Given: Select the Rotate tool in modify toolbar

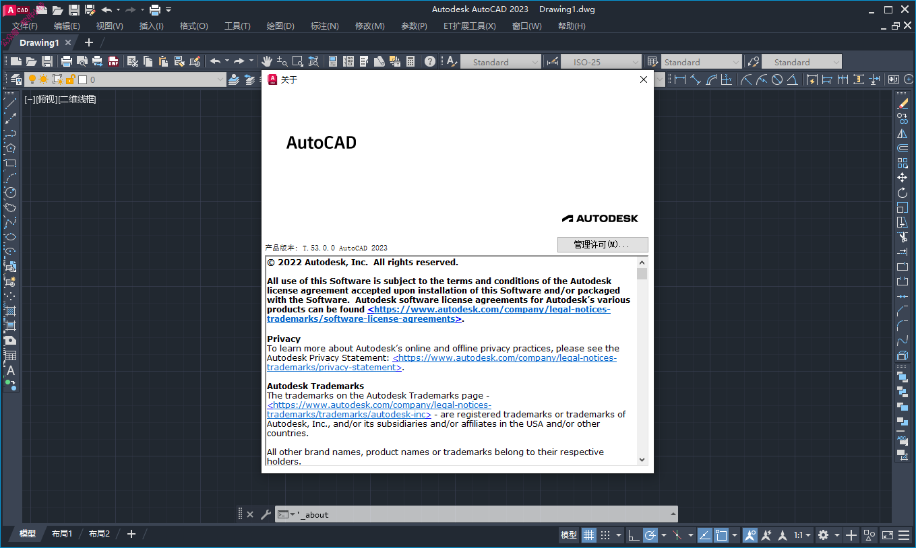Looking at the screenshot, I should click(903, 193).
